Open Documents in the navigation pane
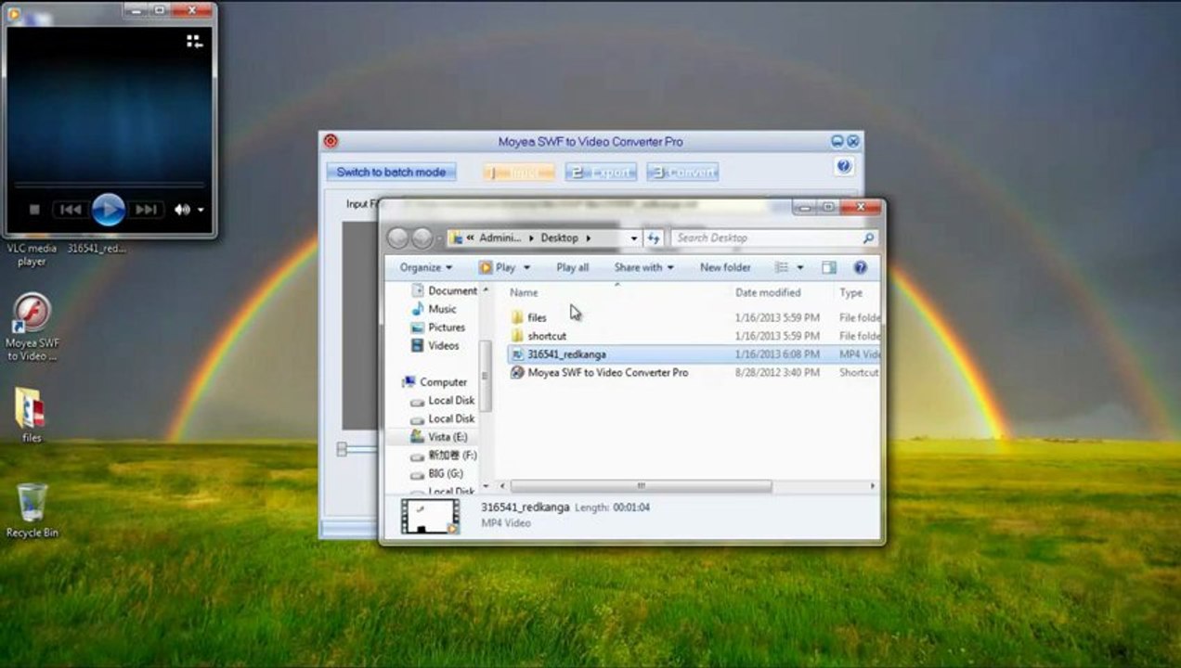This screenshot has width=1181, height=668. tap(443, 290)
